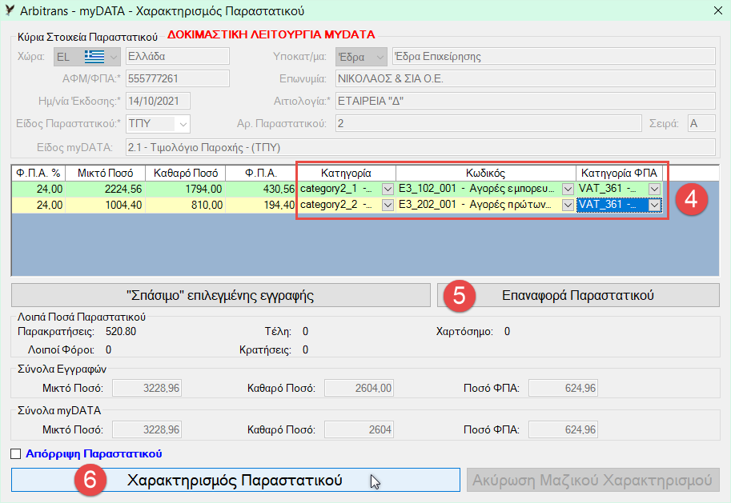Click 24,00 VAT percent in green row
731x503 pixels.
coord(38,189)
